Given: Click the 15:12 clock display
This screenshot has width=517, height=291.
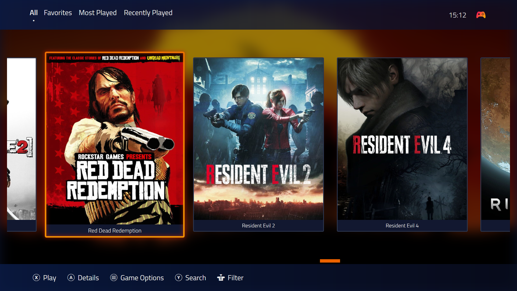Looking at the screenshot, I should [x=457, y=15].
